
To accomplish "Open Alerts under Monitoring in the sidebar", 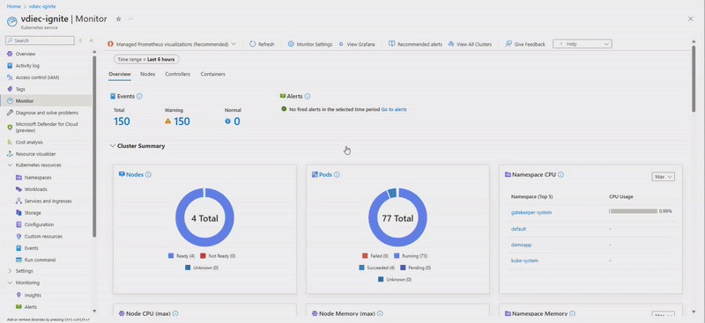I will (x=31, y=307).
